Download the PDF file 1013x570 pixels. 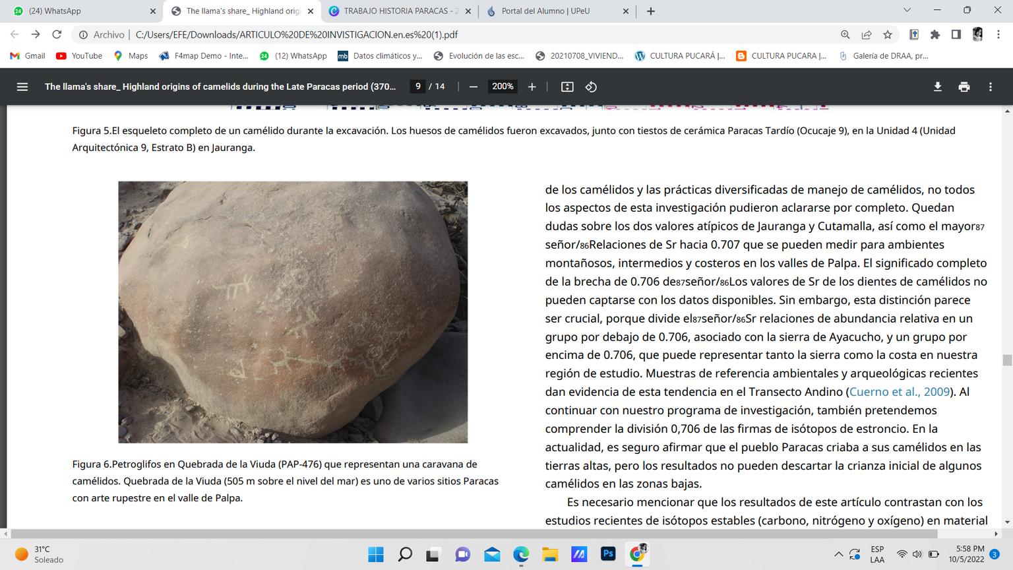pos(937,86)
